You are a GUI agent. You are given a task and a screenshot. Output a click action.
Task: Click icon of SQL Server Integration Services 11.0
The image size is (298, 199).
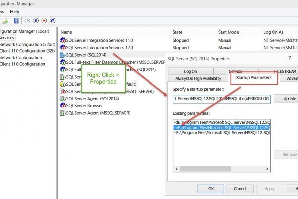pyautogui.click(x=63, y=40)
